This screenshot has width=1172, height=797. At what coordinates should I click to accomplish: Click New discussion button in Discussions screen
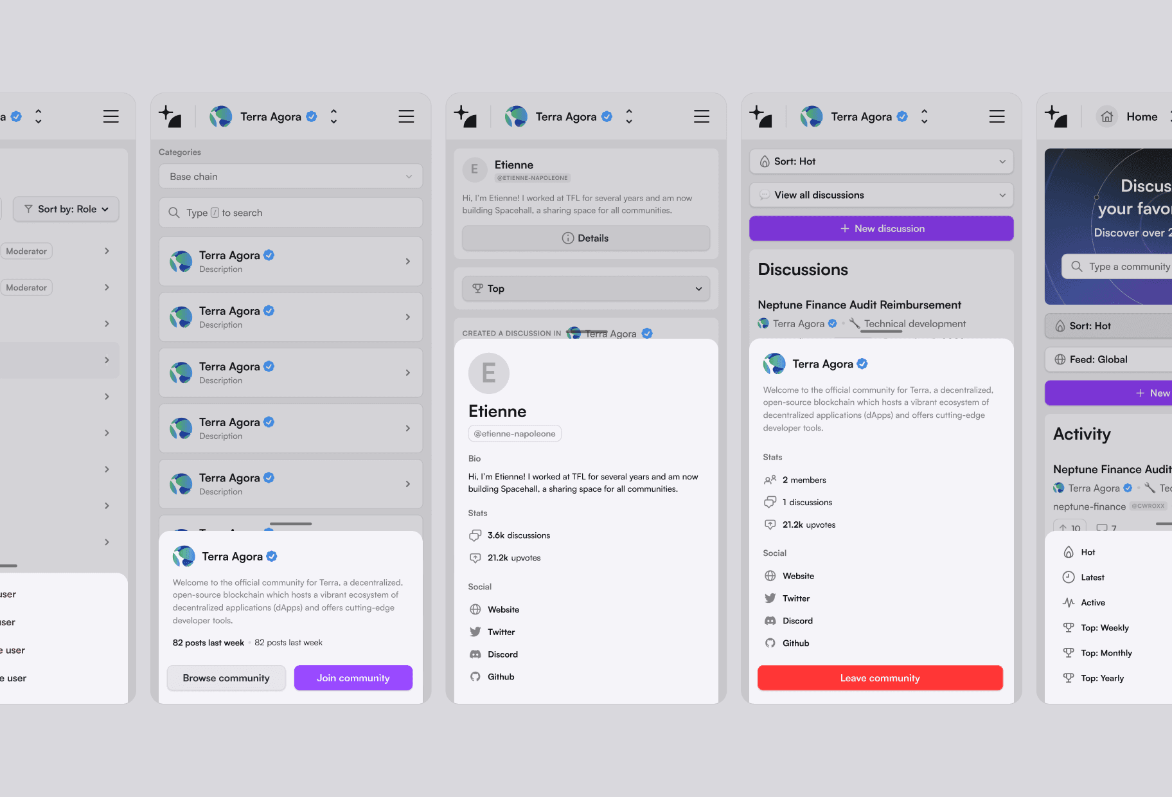pyautogui.click(x=882, y=228)
